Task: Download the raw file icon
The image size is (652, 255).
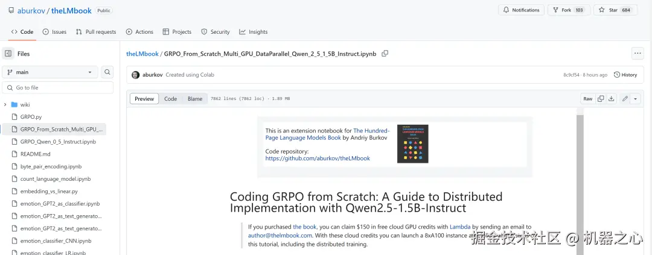Action: point(611,98)
